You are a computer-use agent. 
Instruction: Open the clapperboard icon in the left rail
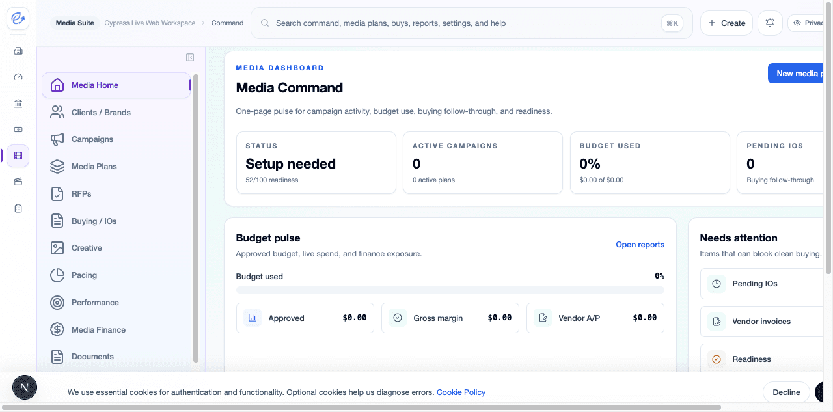(x=18, y=182)
